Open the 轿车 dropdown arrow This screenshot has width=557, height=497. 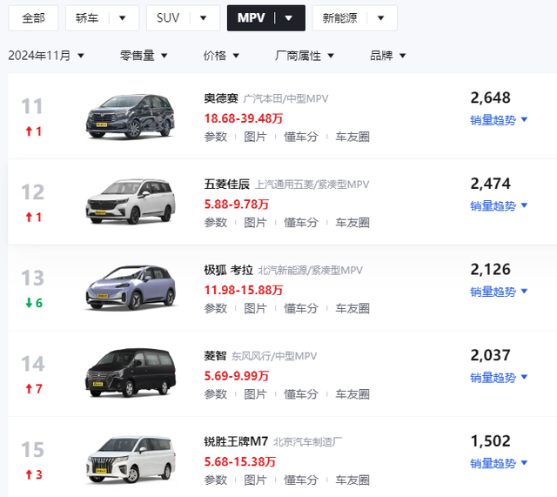(123, 18)
